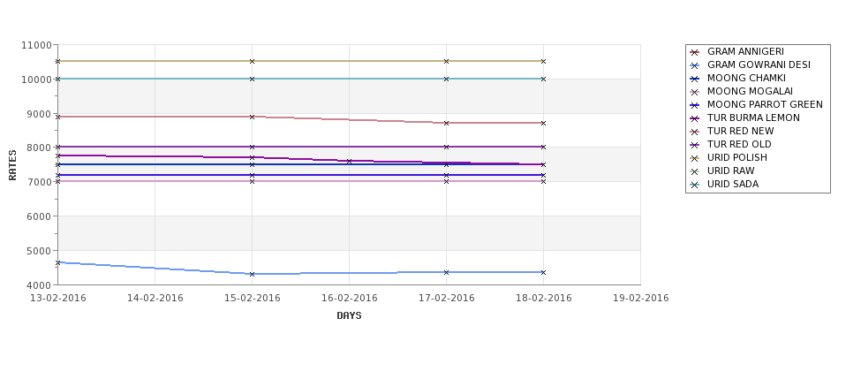Viewport: 861px width, 379px height.
Task: Click the data point on 16-02-2016
Action: (349, 162)
